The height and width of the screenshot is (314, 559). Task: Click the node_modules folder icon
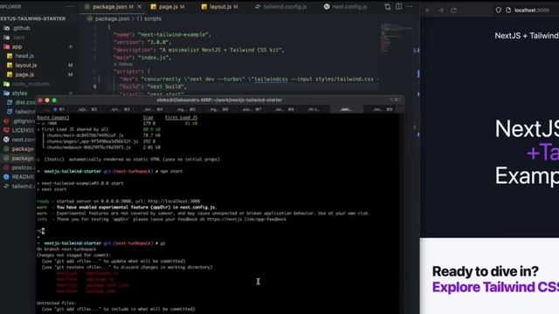(6, 84)
